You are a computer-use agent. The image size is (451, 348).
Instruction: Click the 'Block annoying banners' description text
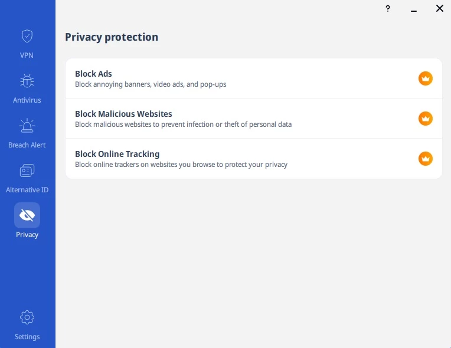(x=151, y=84)
